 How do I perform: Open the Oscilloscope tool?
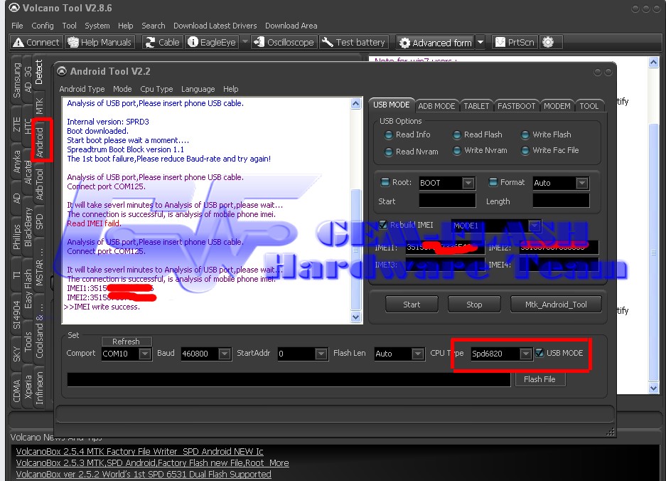click(x=284, y=42)
